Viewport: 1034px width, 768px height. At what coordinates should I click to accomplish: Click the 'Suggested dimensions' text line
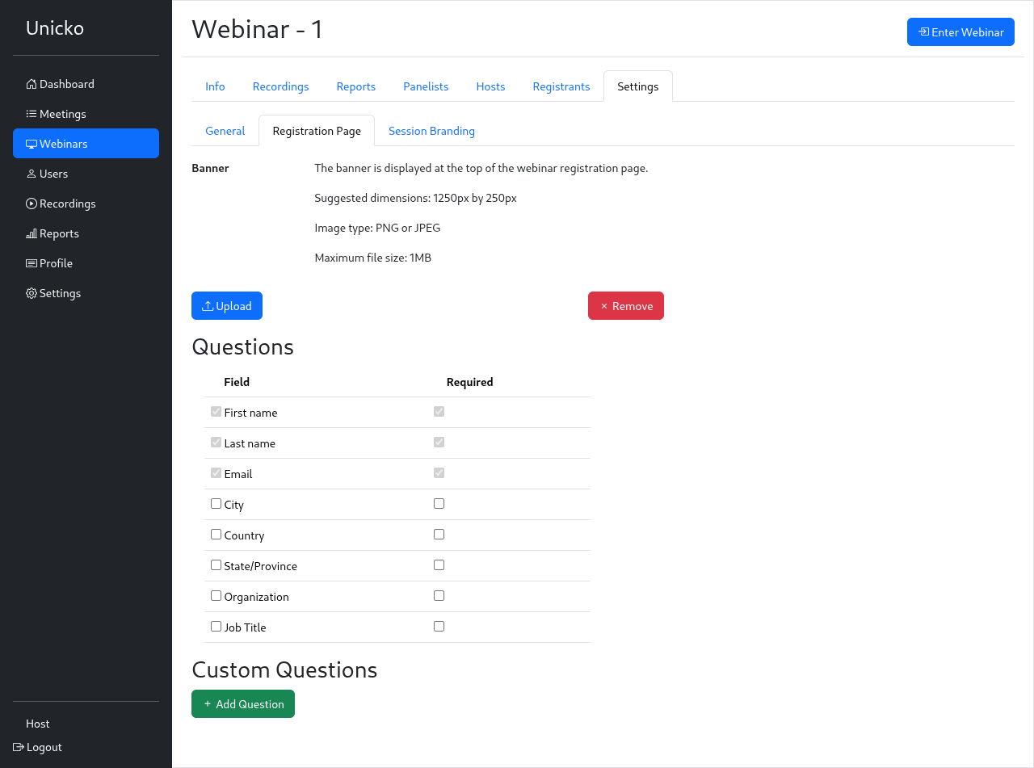point(415,198)
